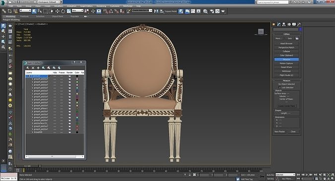Click the color swatch of 0 (default) layer
This screenshot has height=181, width=335.
(x=77, y=76)
